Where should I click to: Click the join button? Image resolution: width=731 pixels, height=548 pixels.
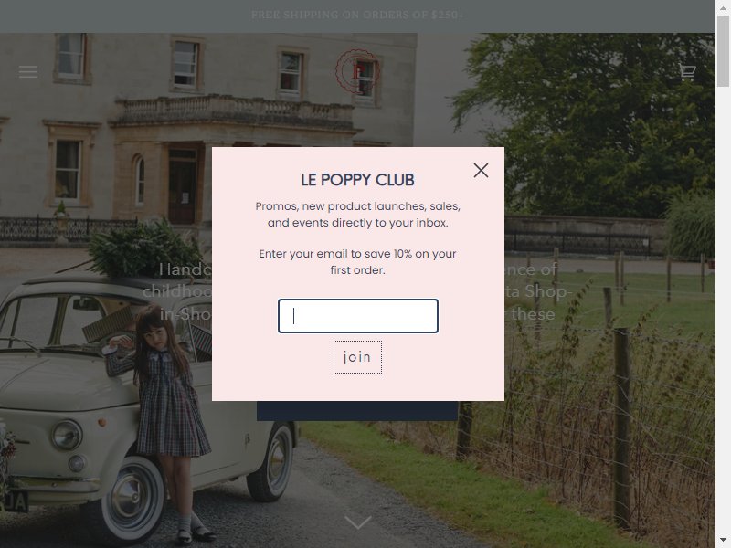[x=357, y=357]
